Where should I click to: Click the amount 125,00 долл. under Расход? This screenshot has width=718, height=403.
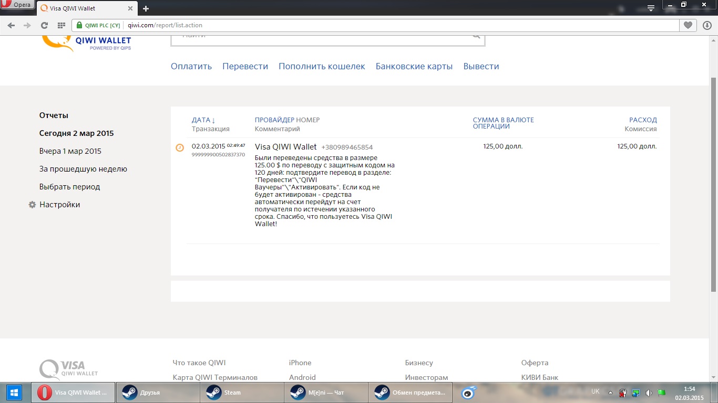click(637, 146)
